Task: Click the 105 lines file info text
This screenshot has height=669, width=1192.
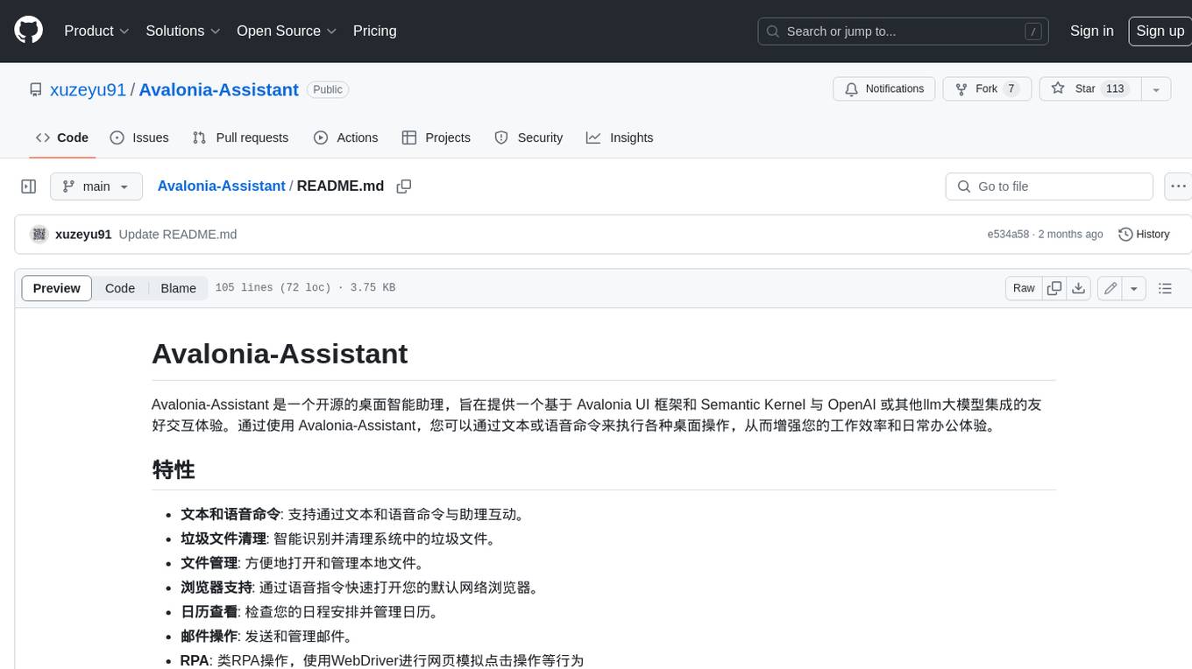Action: [305, 288]
